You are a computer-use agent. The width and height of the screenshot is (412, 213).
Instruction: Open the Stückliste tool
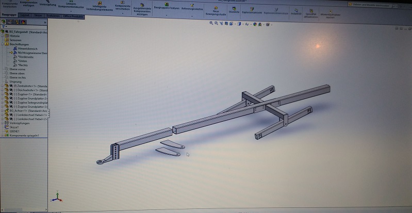[x=234, y=10]
